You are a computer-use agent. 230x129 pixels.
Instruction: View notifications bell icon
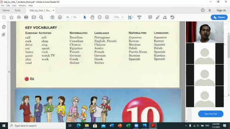(210, 10)
